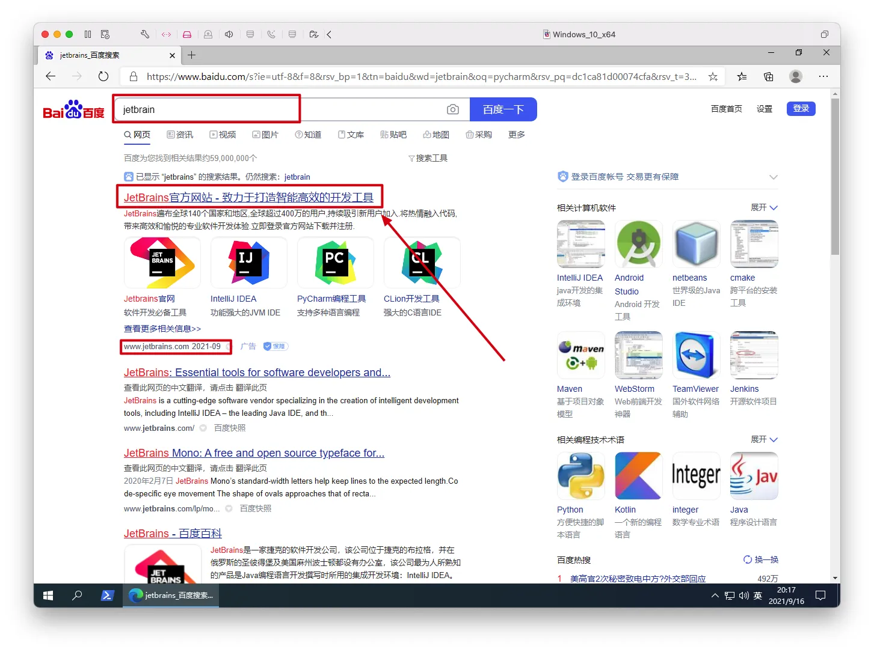Image resolution: width=874 pixels, height=652 pixels.
Task: Open a new browser tab
Action: click(x=192, y=55)
